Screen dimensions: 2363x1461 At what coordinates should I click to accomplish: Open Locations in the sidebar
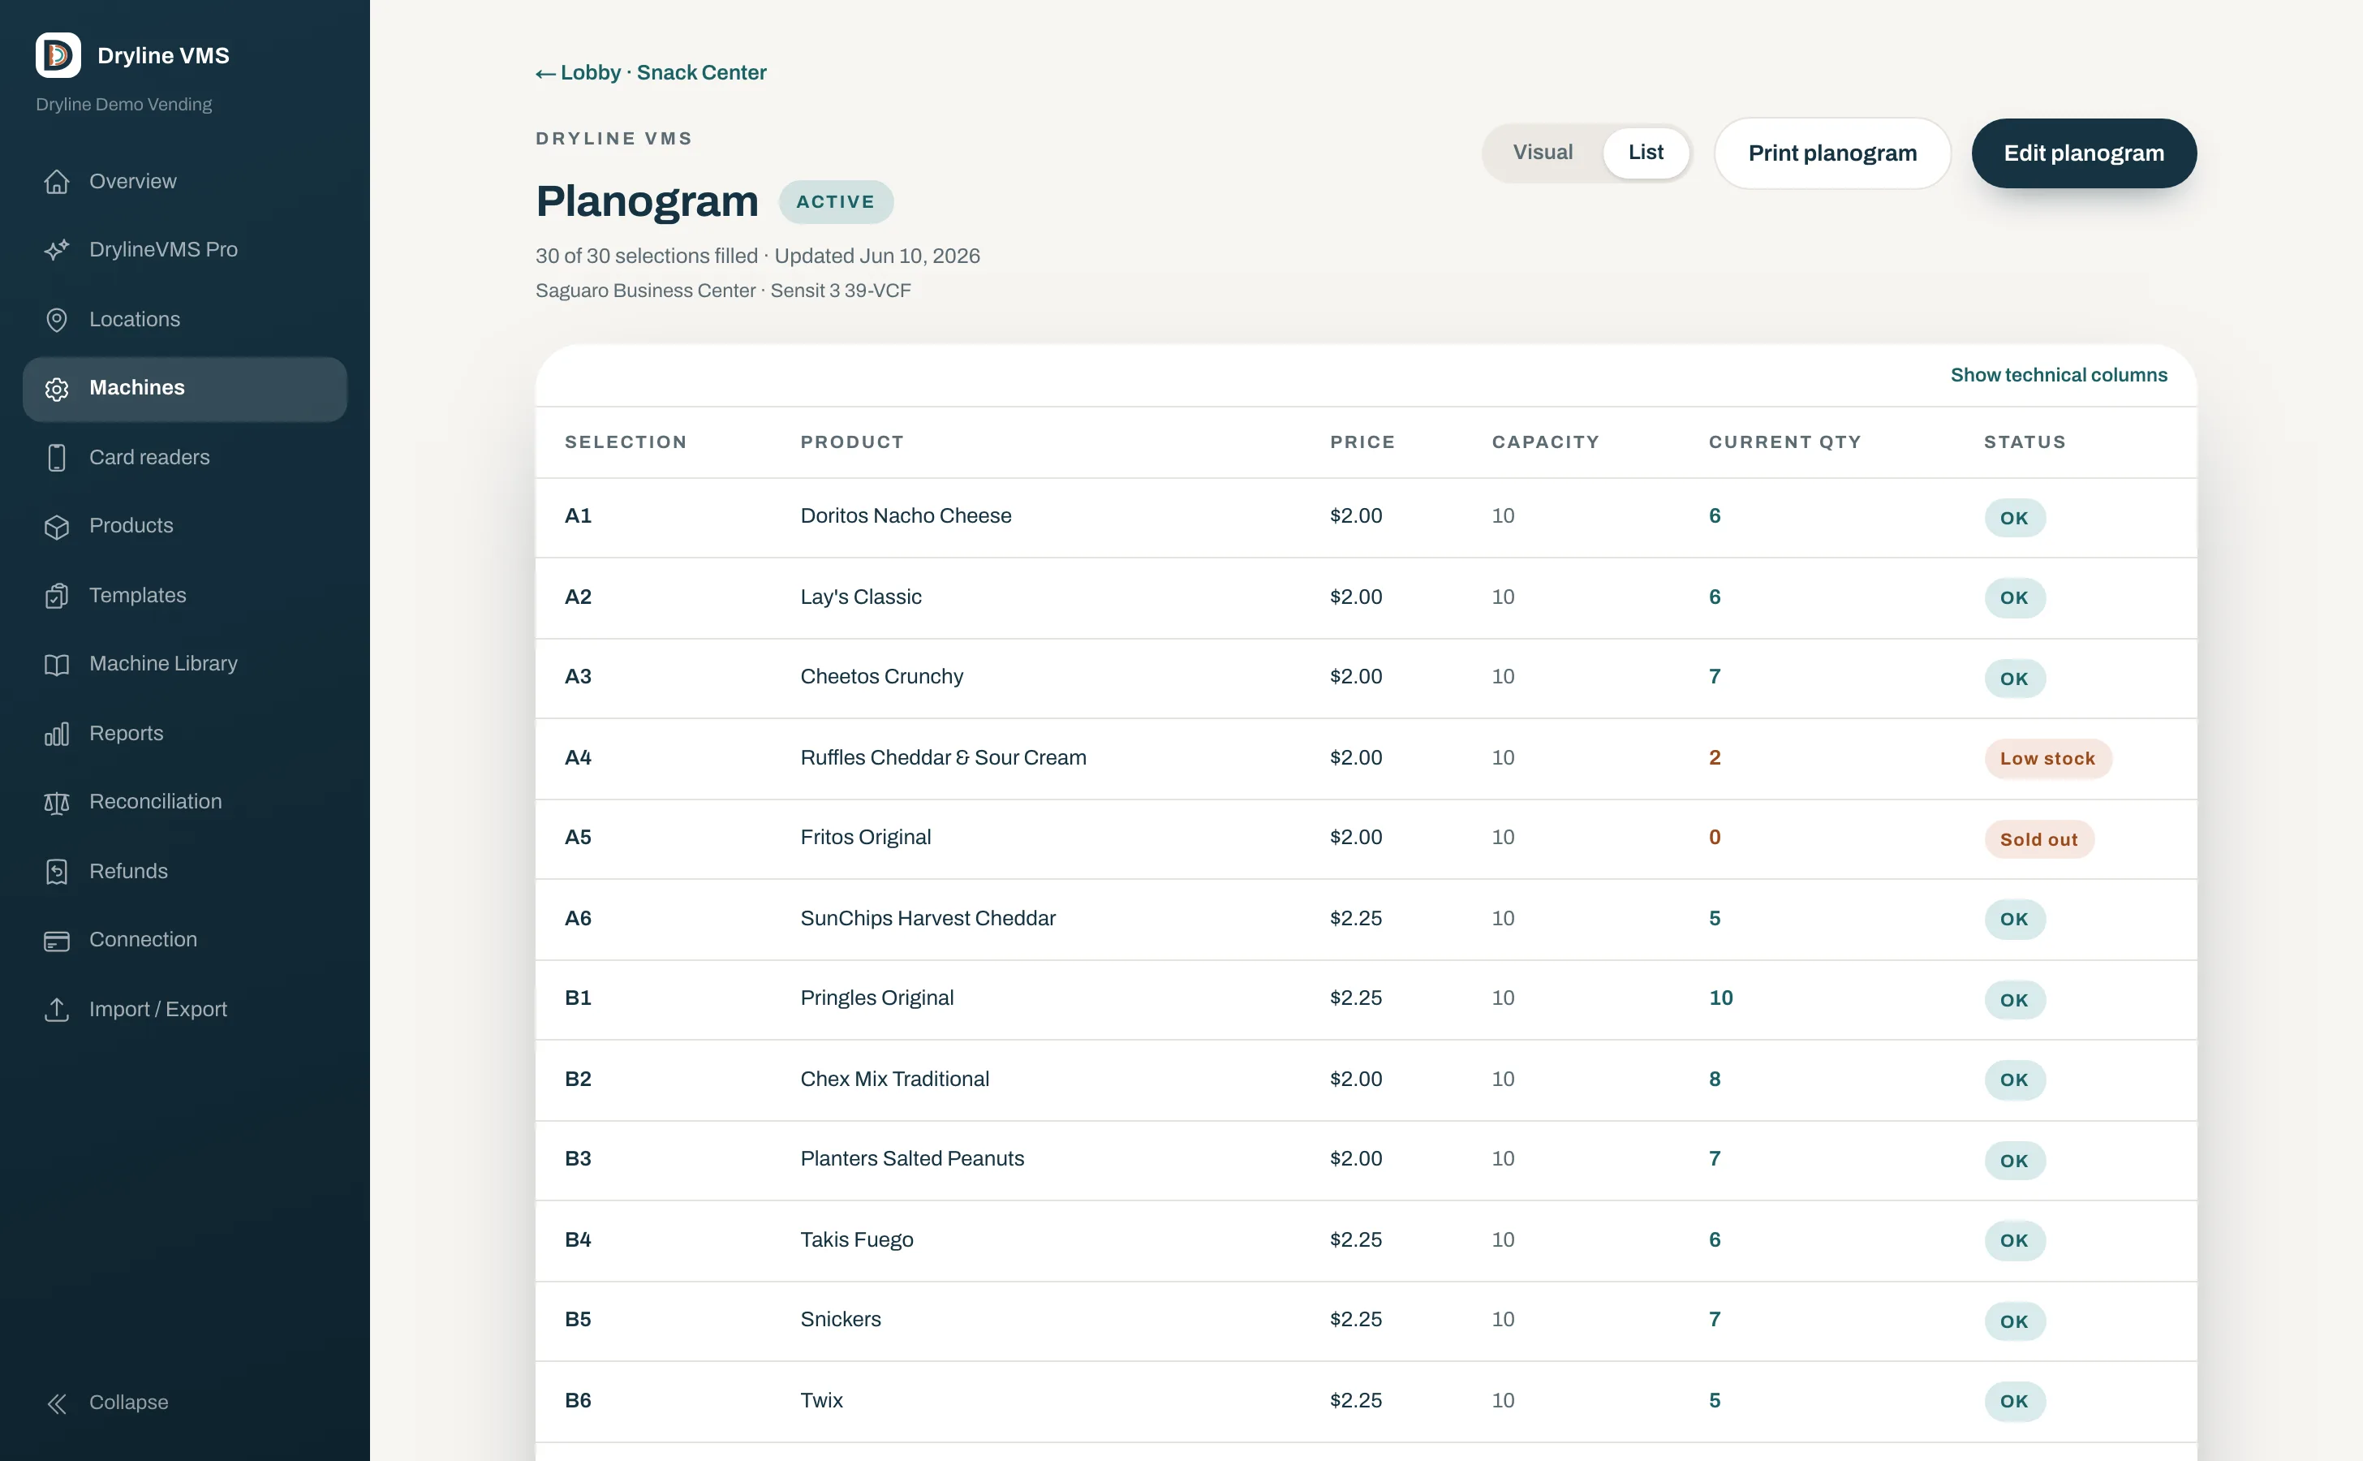point(184,320)
